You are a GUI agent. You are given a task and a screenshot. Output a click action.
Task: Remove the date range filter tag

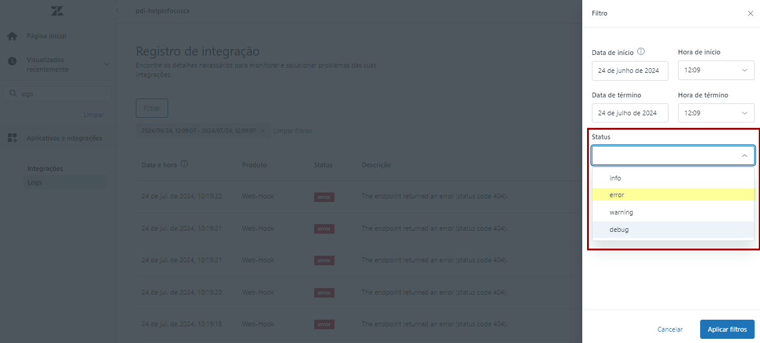click(x=263, y=131)
